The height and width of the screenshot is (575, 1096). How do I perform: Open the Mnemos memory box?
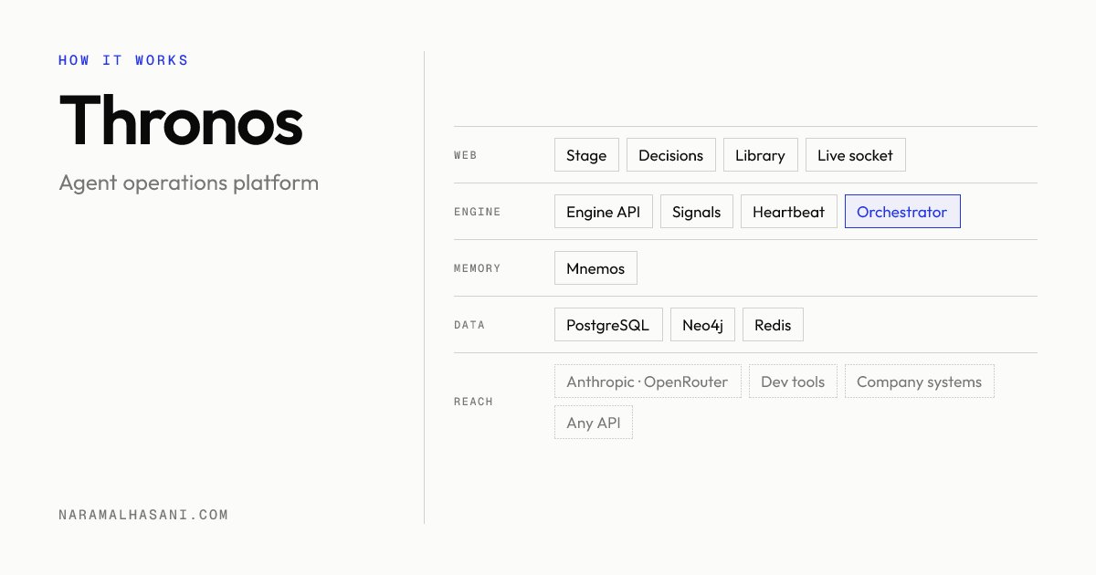tap(595, 268)
